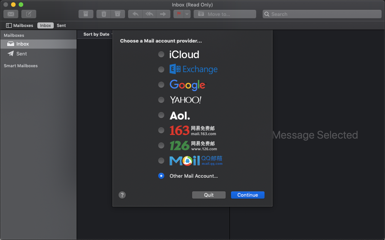Select Inbox in the mailboxes sidebar
The height and width of the screenshot is (240, 385).
click(38, 44)
